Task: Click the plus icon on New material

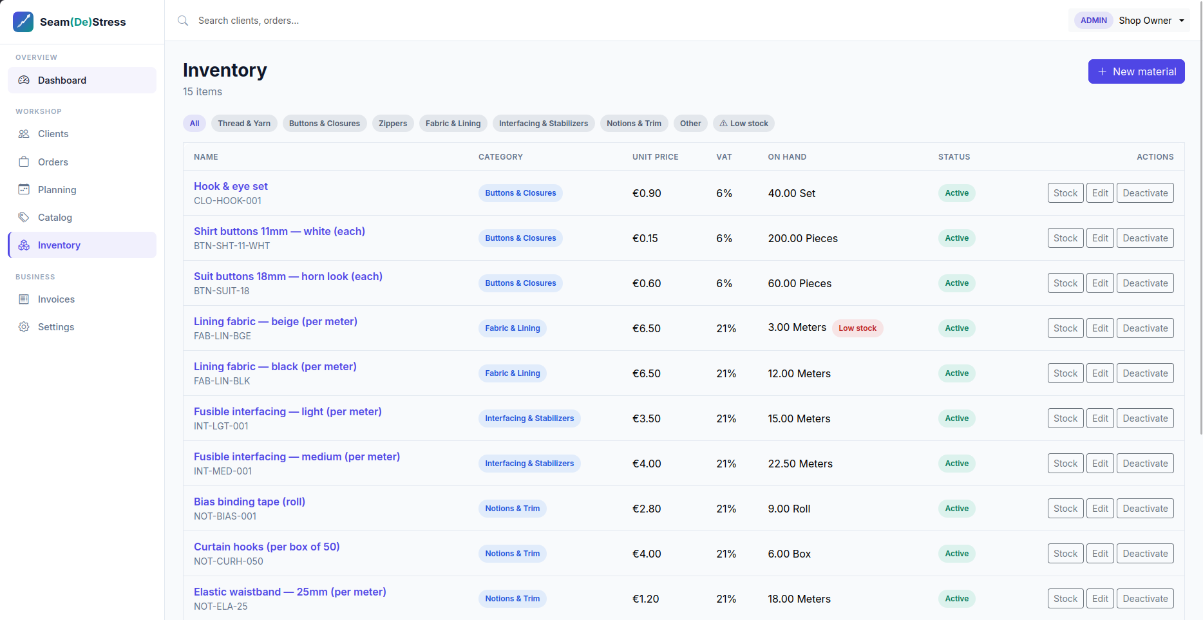Action: pos(1102,71)
